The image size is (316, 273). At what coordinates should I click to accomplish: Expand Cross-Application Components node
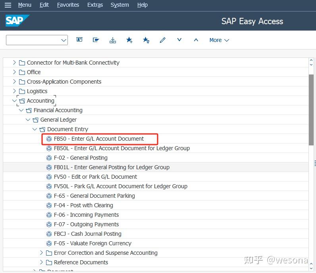(x=14, y=82)
